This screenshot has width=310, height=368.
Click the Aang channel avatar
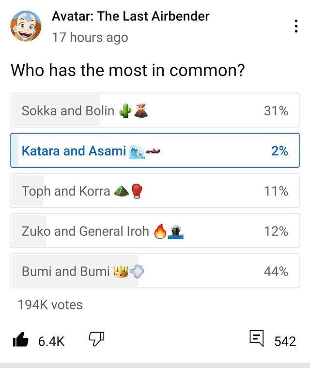(26, 26)
